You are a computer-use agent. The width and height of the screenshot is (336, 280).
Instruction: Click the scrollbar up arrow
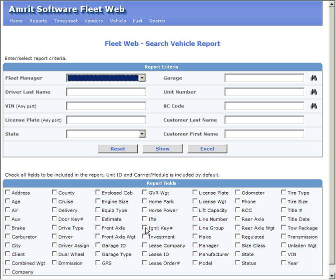pyautogui.click(x=332, y=4)
